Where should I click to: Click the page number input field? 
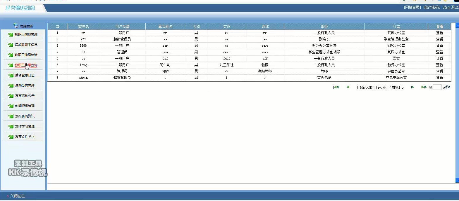[437, 87]
